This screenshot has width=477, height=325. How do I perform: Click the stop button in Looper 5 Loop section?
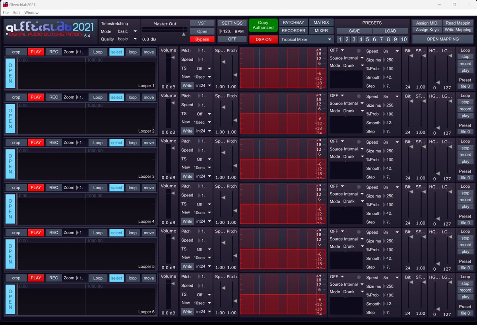[465, 238]
